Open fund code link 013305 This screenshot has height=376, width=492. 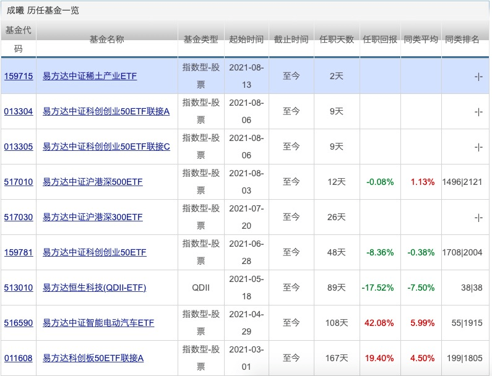tap(19, 147)
